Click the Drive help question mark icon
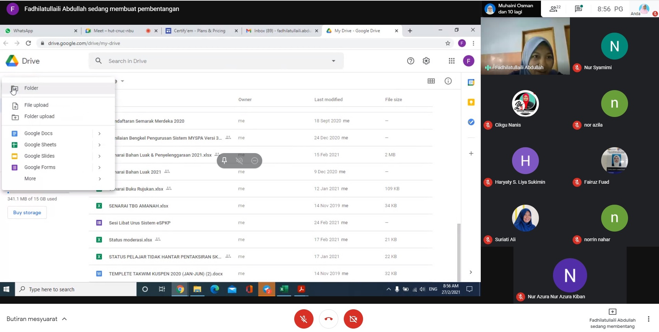The image size is (659, 332). tap(410, 61)
